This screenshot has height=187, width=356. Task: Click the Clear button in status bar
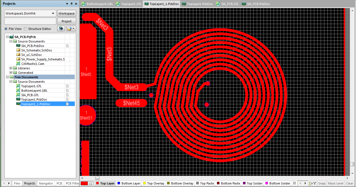[x=350, y=183]
